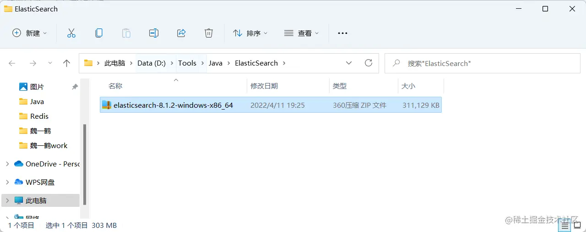This screenshot has height=232, width=586.
Task: Sort by 名称 column header
Action: point(115,86)
